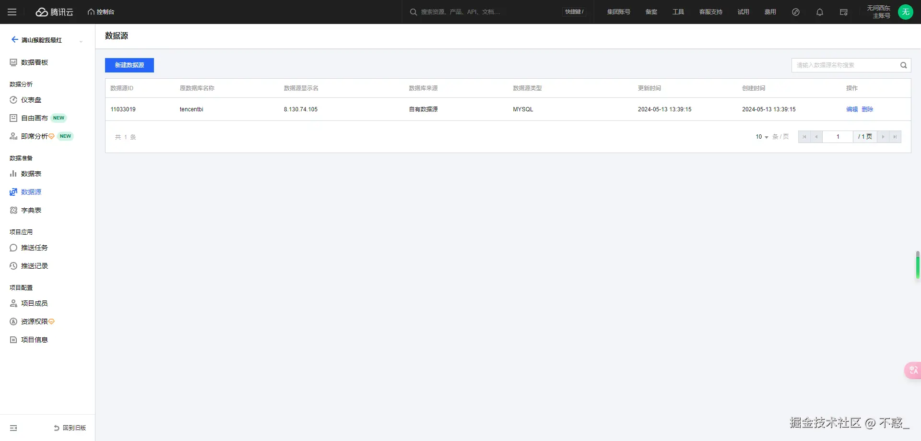Click the MYSQL data source type cell
This screenshot has width=921, height=441.
(x=523, y=109)
